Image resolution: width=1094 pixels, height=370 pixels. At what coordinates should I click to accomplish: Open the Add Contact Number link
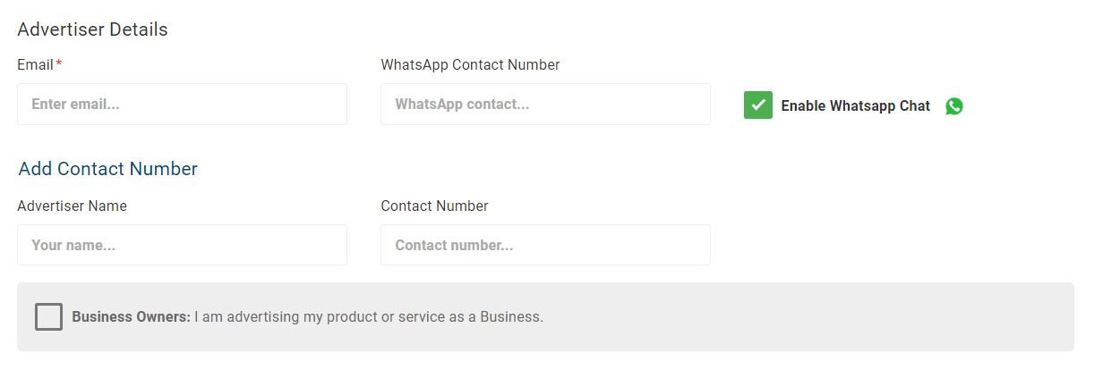click(x=107, y=169)
